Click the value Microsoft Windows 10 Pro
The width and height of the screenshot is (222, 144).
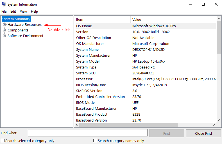click(154, 26)
